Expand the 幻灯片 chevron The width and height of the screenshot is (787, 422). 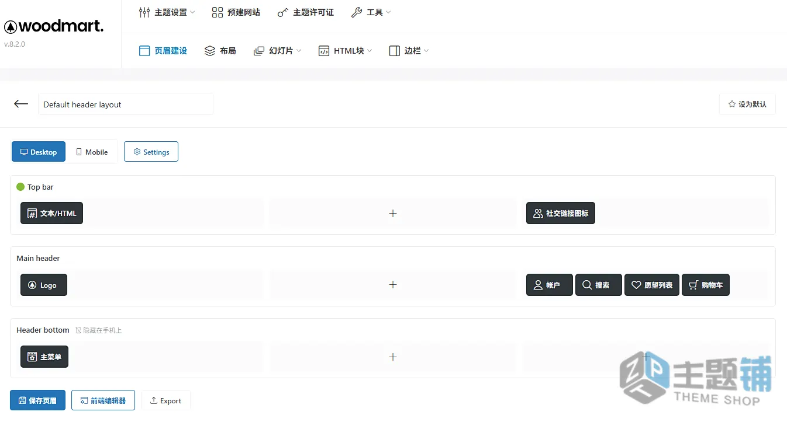(x=299, y=51)
